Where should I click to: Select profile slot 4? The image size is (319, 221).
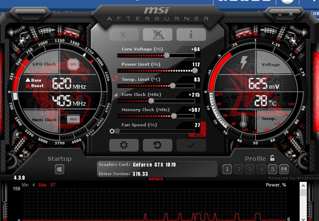(x=261, y=169)
